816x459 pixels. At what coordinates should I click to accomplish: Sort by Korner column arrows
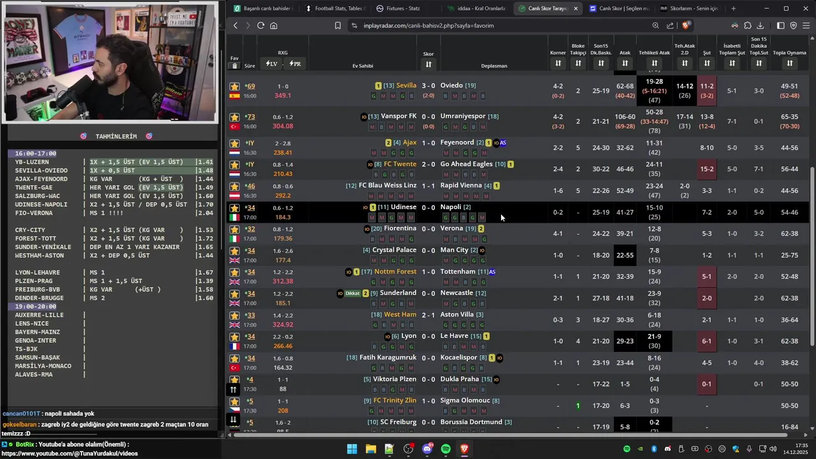(x=558, y=63)
